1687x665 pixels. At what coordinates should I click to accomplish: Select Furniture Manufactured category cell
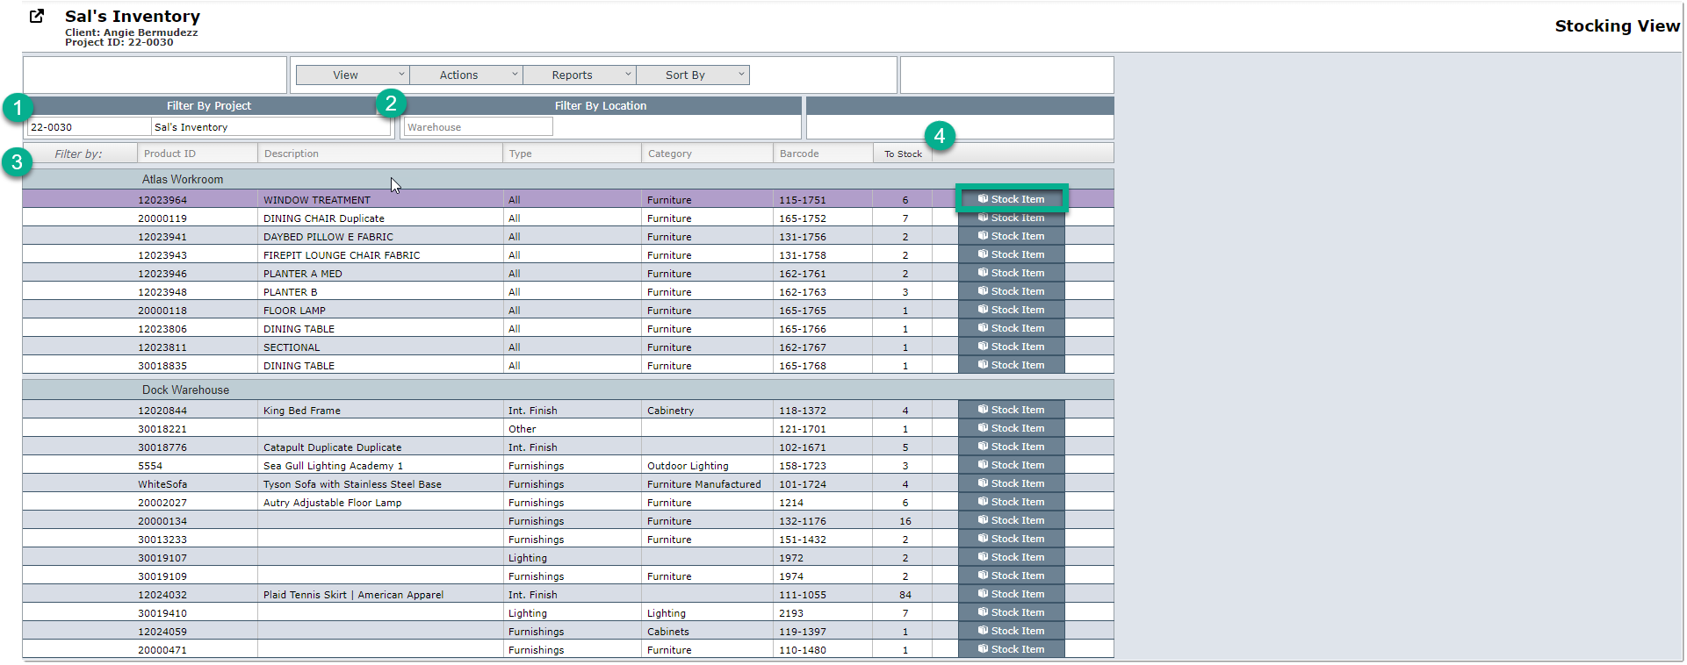[x=704, y=484]
